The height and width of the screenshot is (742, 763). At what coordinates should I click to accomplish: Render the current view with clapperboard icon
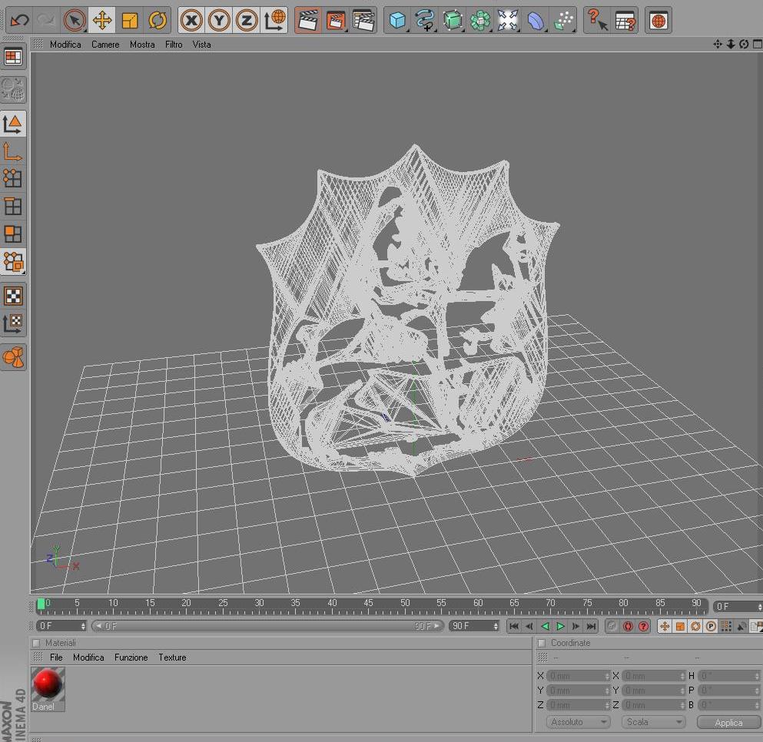(x=307, y=21)
